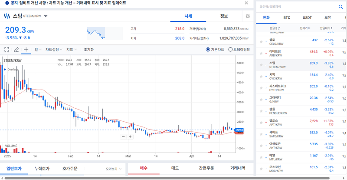Image resolution: width=347 pixels, height=180 pixels.
Task: Open the 누적호가 tab
Action: point(42,169)
